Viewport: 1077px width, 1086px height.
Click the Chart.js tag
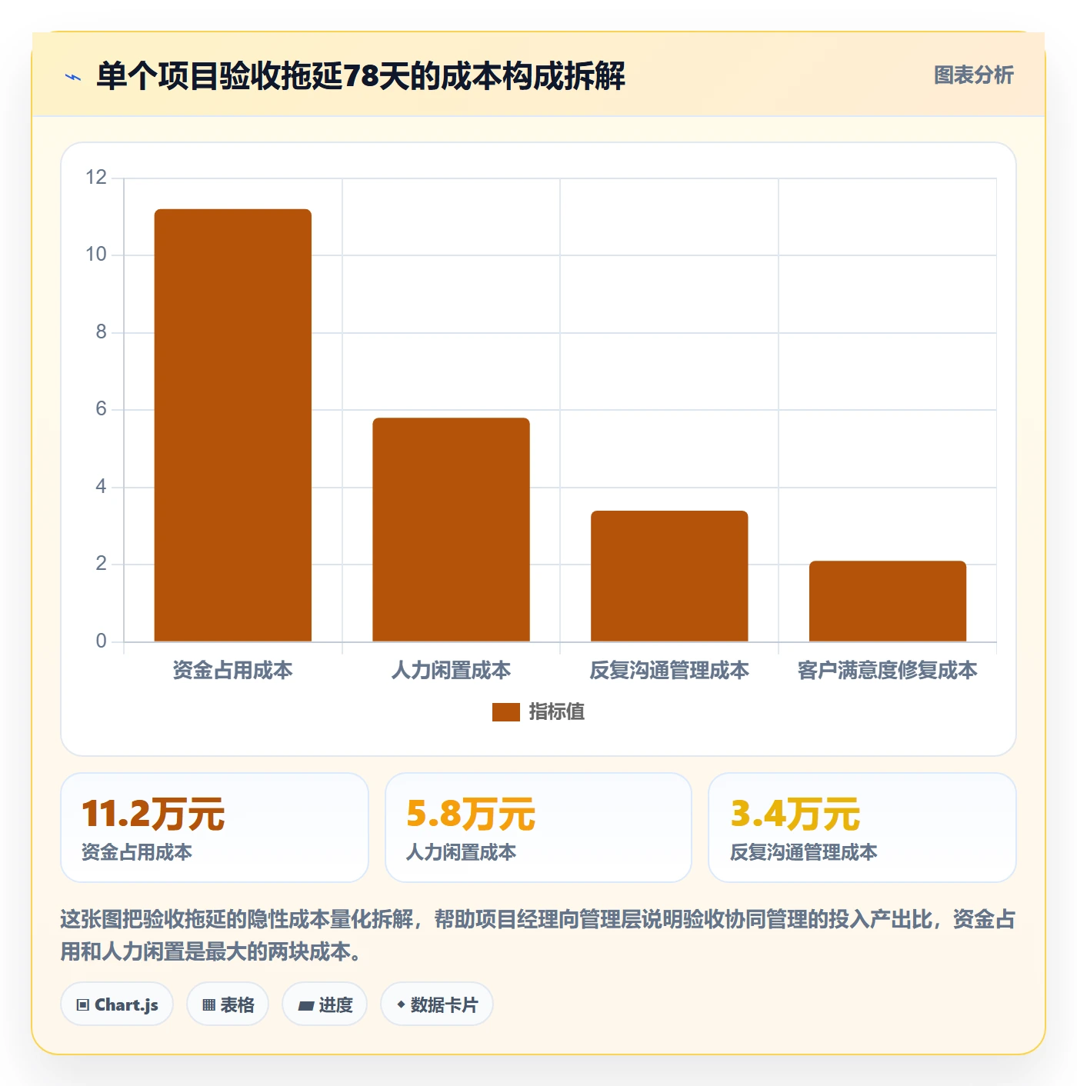coord(117,1004)
